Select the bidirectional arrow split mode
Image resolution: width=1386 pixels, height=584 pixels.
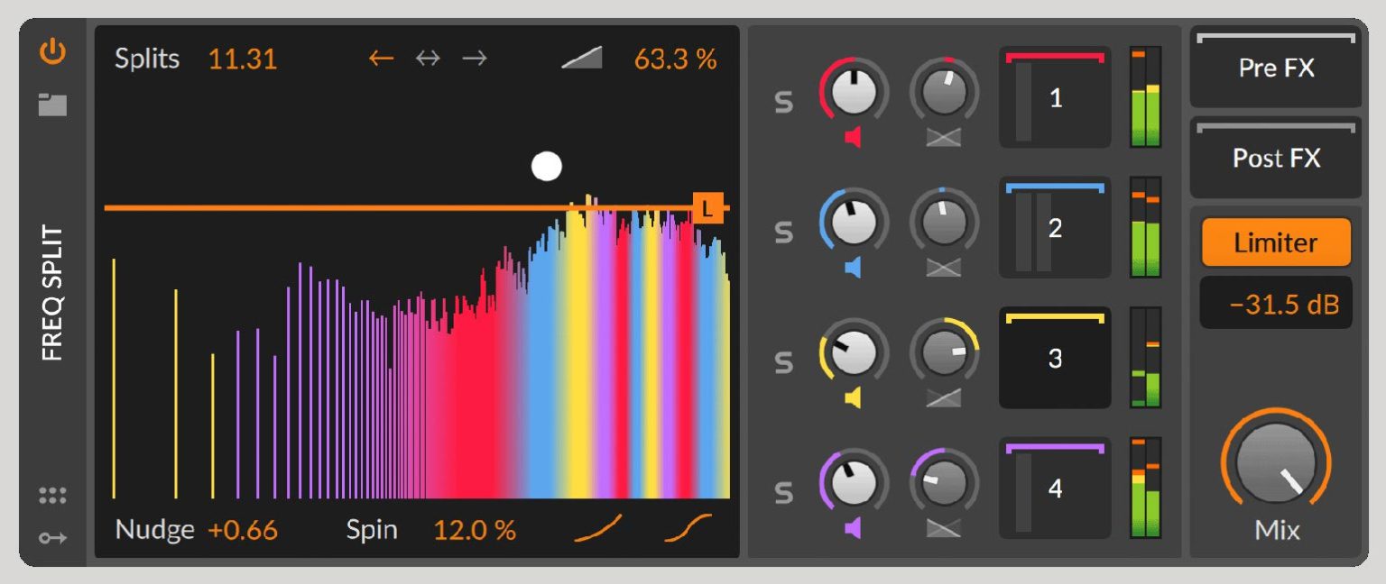pyautogui.click(x=428, y=59)
